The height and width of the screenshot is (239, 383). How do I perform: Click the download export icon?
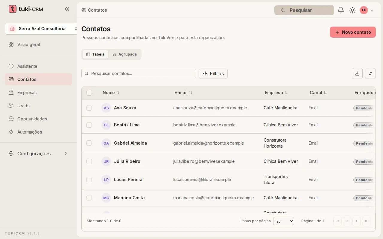tap(357, 73)
